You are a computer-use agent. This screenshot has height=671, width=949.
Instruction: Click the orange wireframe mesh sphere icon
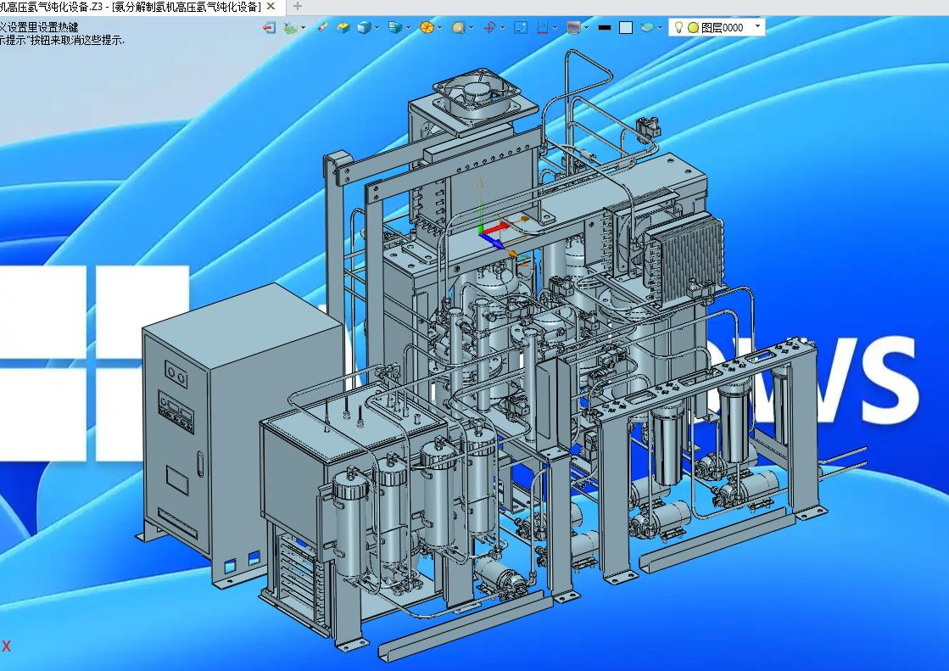coord(427,27)
